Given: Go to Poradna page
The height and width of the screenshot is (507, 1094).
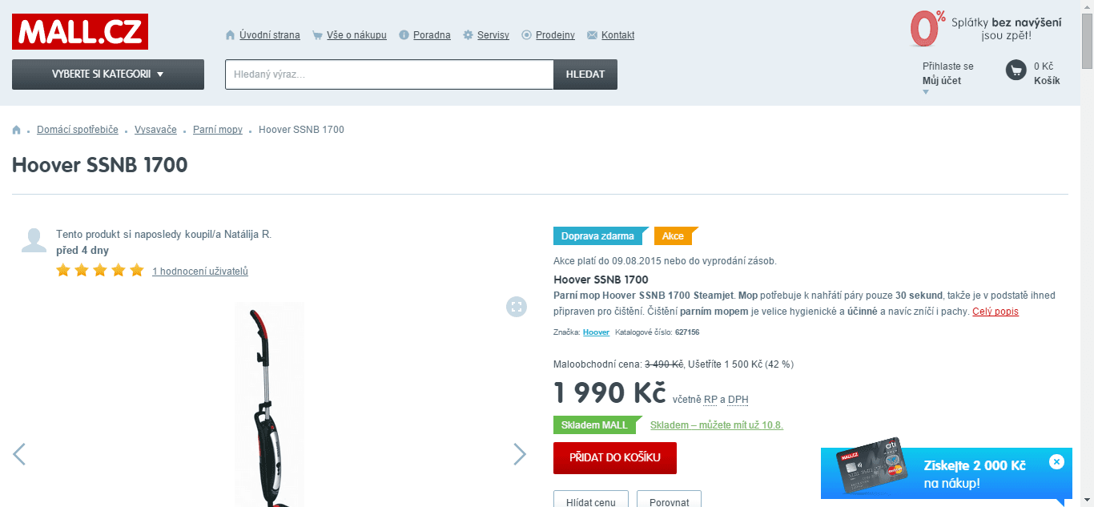Looking at the screenshot, I should (x=432, y=35).
